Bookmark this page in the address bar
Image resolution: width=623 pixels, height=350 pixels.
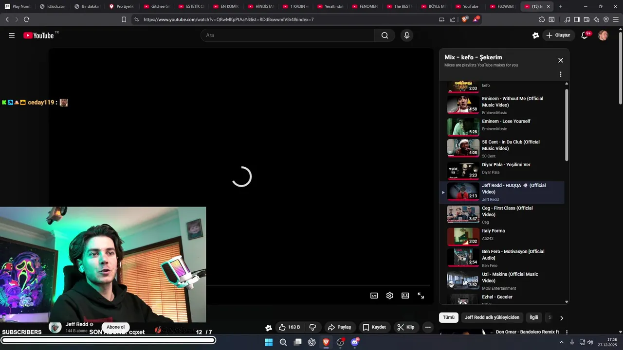click(124, 19)
